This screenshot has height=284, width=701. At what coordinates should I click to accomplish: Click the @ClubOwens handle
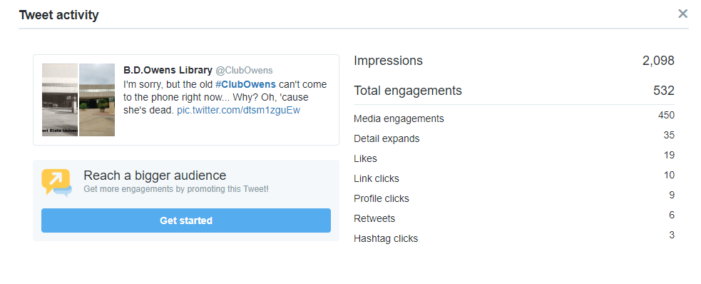pyautogui.click(x=244, y=71)
